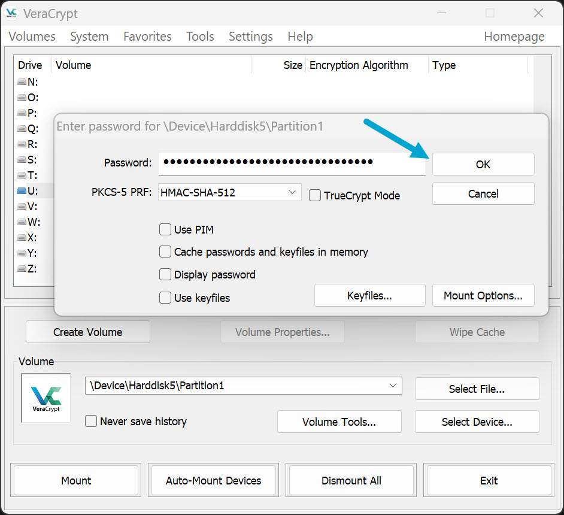
Task: Select the S: drive icon
Action: tap(22, 160)
